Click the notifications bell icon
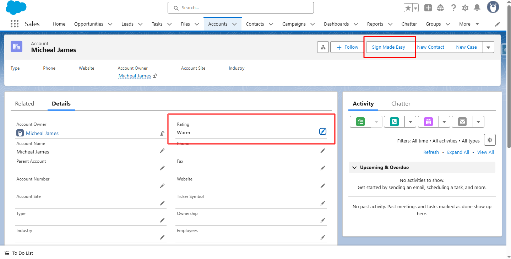511x259 pixels. click(477, 8)
